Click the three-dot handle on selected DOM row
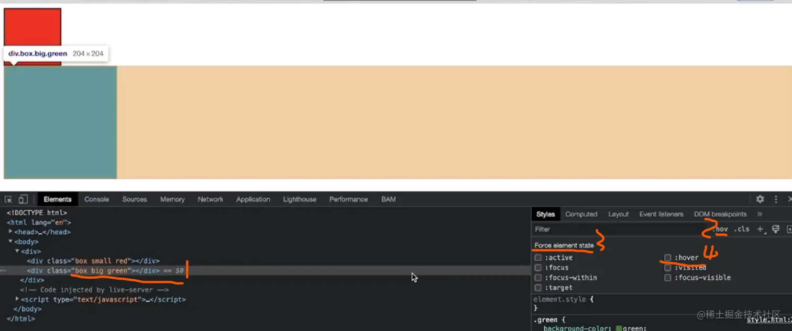The image size is (792, 331). [3, 271]
